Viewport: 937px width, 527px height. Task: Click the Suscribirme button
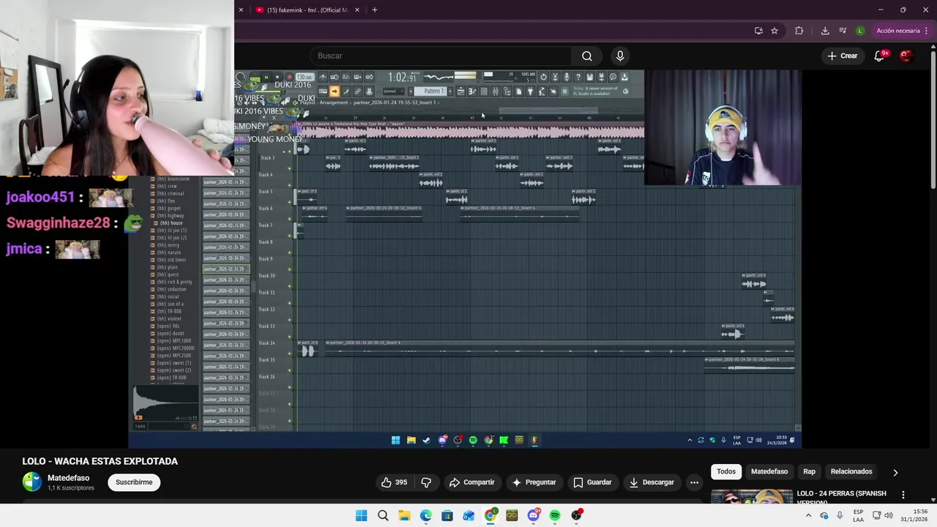click(x=134, y=482)
